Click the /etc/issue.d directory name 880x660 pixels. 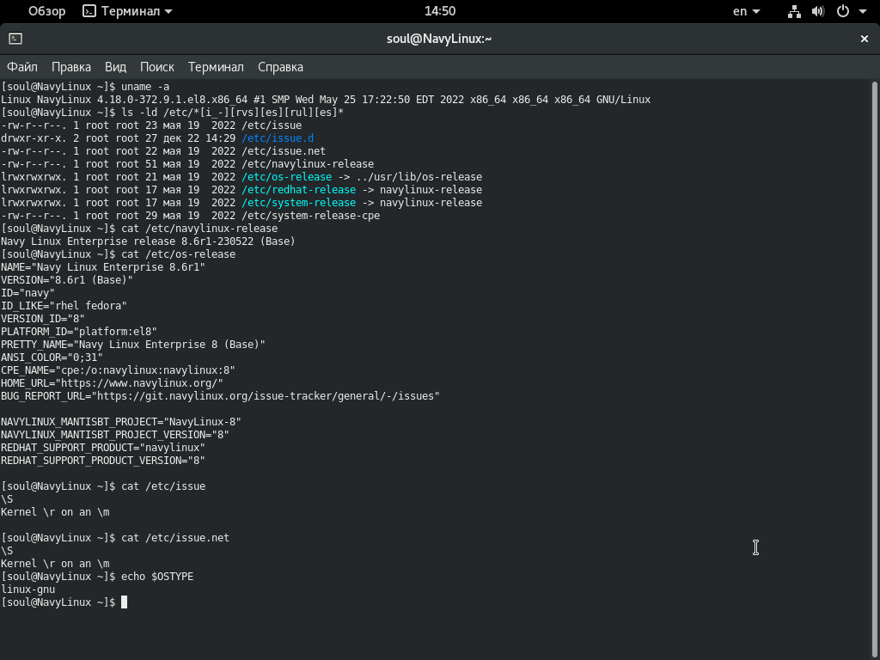278,138
